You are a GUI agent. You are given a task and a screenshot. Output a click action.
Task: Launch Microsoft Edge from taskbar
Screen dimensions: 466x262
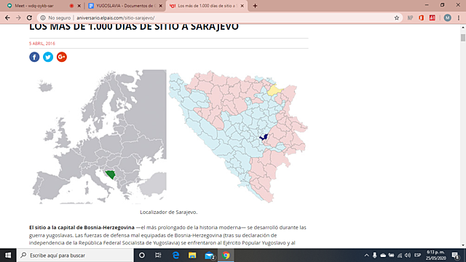pos(175,255)
